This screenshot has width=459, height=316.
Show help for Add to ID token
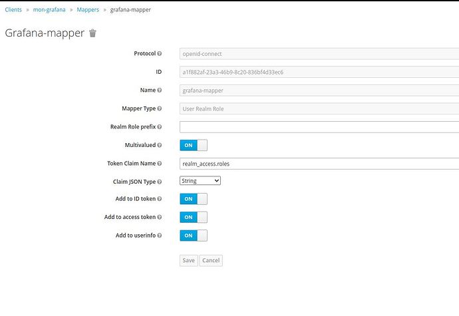coord(159,199)
